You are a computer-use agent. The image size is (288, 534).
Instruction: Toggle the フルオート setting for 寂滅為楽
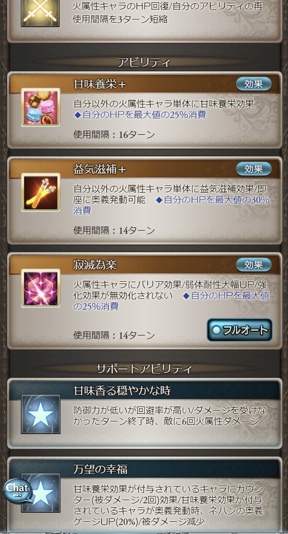[x=240, y=330]
